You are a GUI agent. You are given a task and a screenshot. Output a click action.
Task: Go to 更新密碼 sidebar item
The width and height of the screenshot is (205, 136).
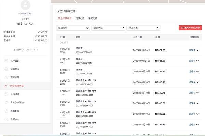tap(15, 77)
